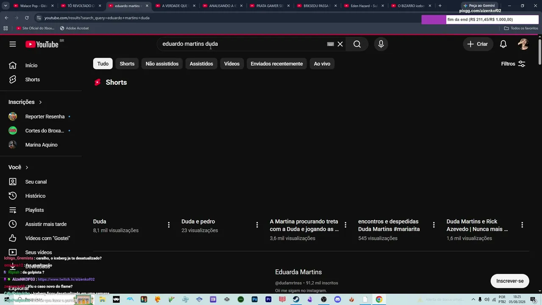
Task: Switch to the Eden Hazard tab
Action: coord(364,6)
